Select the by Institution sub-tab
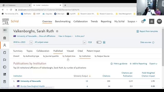The width and height of the screenshot is (164, 92). pos(85,56)
